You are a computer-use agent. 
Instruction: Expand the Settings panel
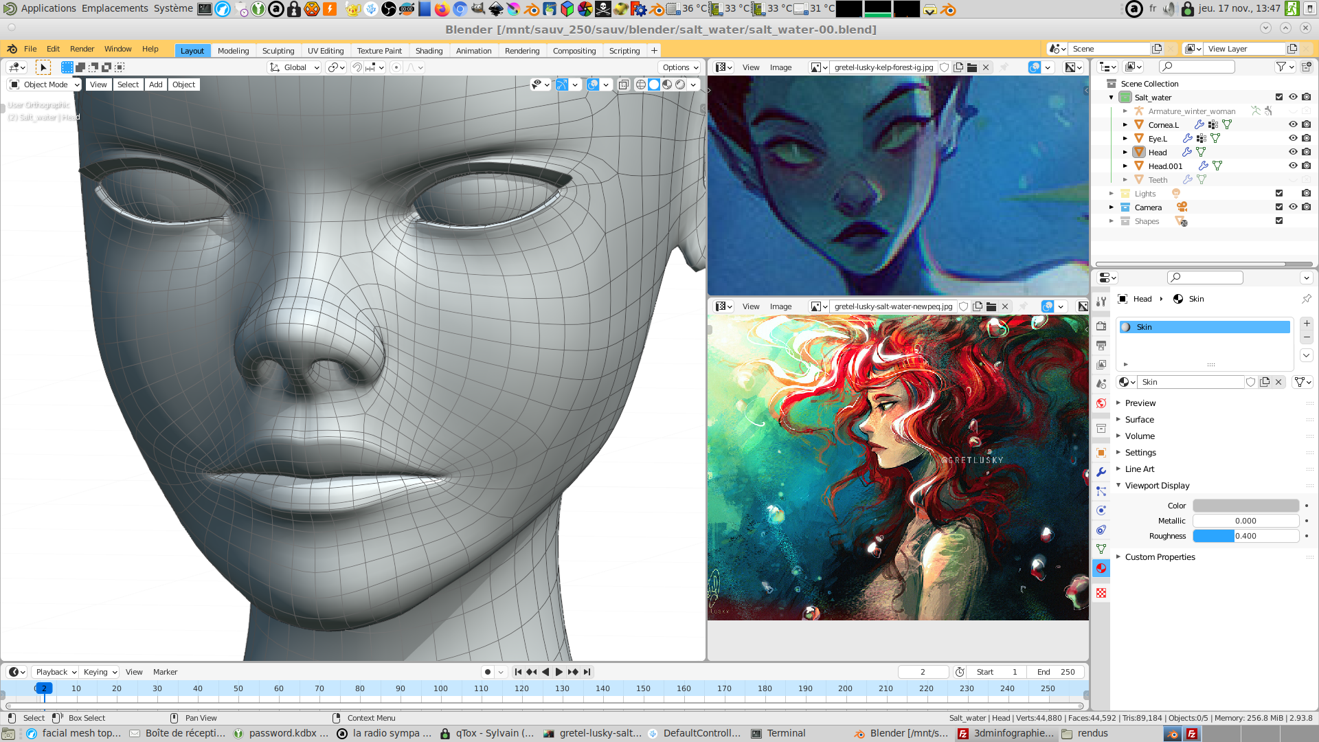1140,453
